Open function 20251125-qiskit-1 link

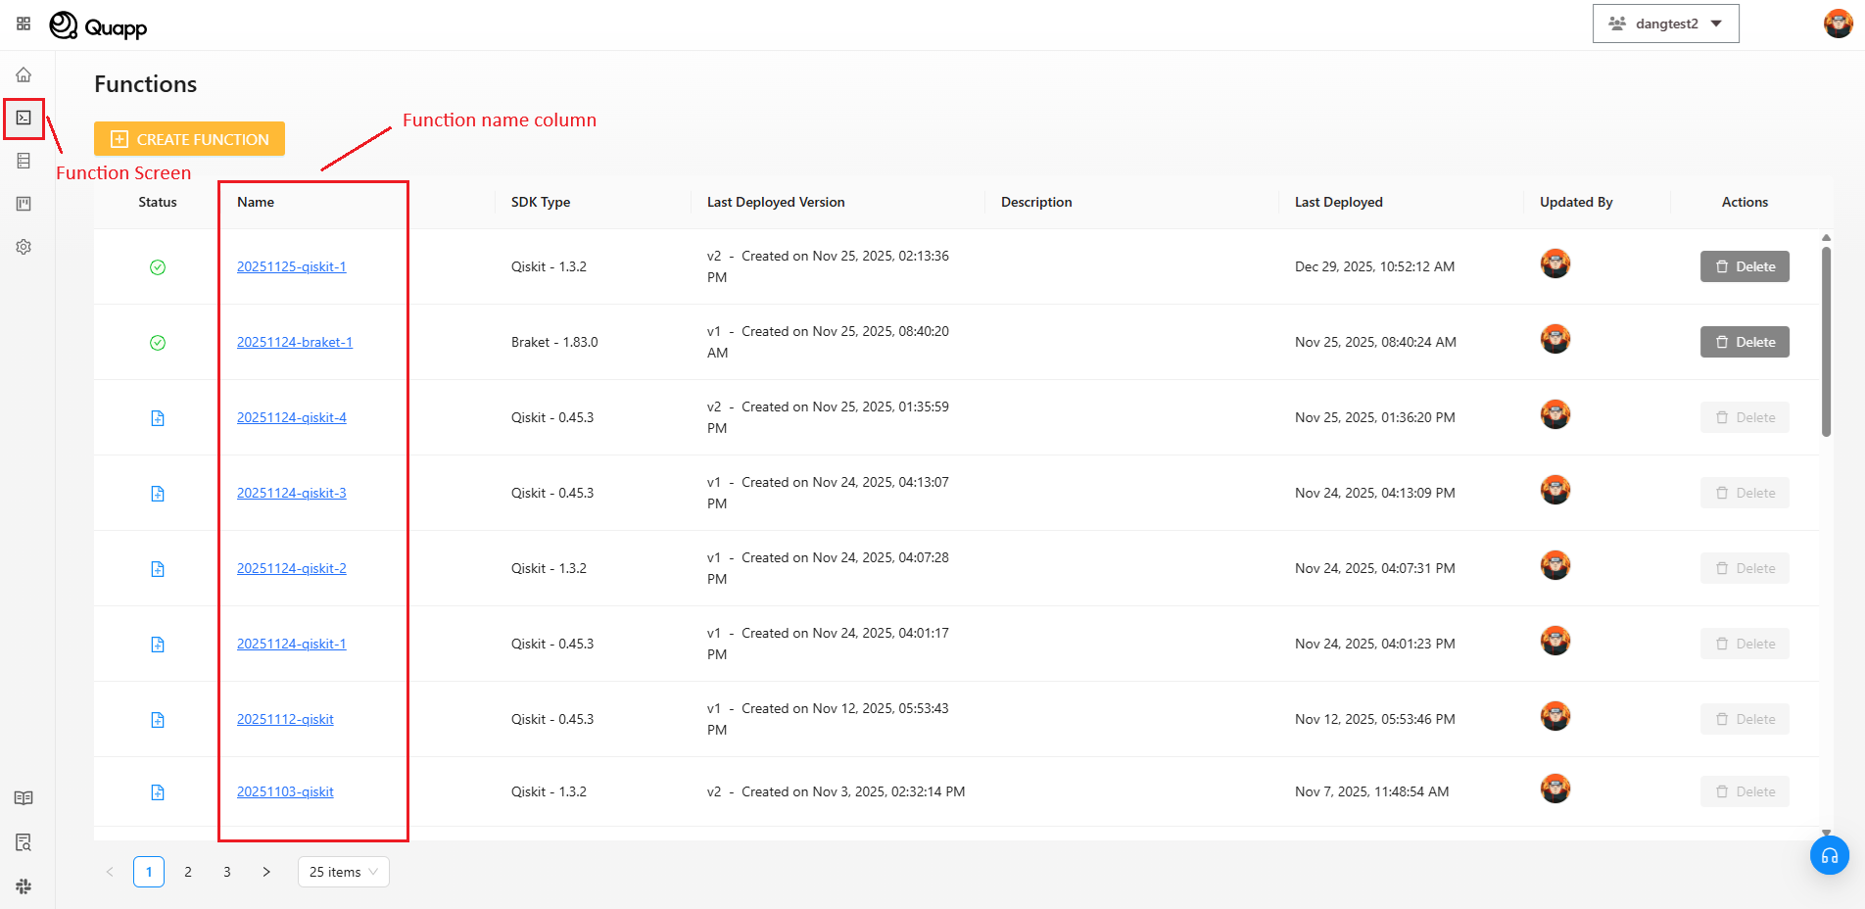[x=291, y=266]
